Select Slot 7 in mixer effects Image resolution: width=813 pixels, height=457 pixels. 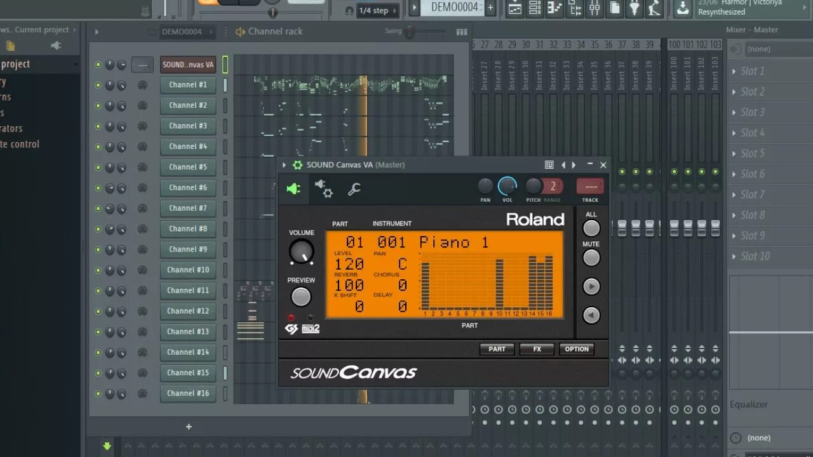(771, 194)
